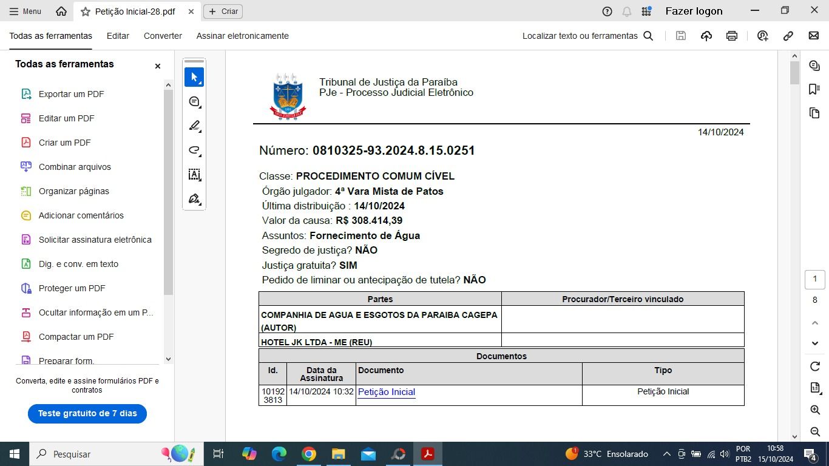This screenshot has width=829, height=466.
Task: Show hidden tray icons chevron
Action: click(x=666, y=454)
